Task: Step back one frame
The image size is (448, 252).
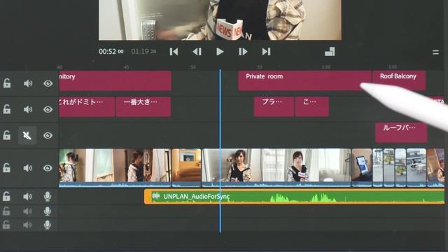Action: [x=197, y=52]
